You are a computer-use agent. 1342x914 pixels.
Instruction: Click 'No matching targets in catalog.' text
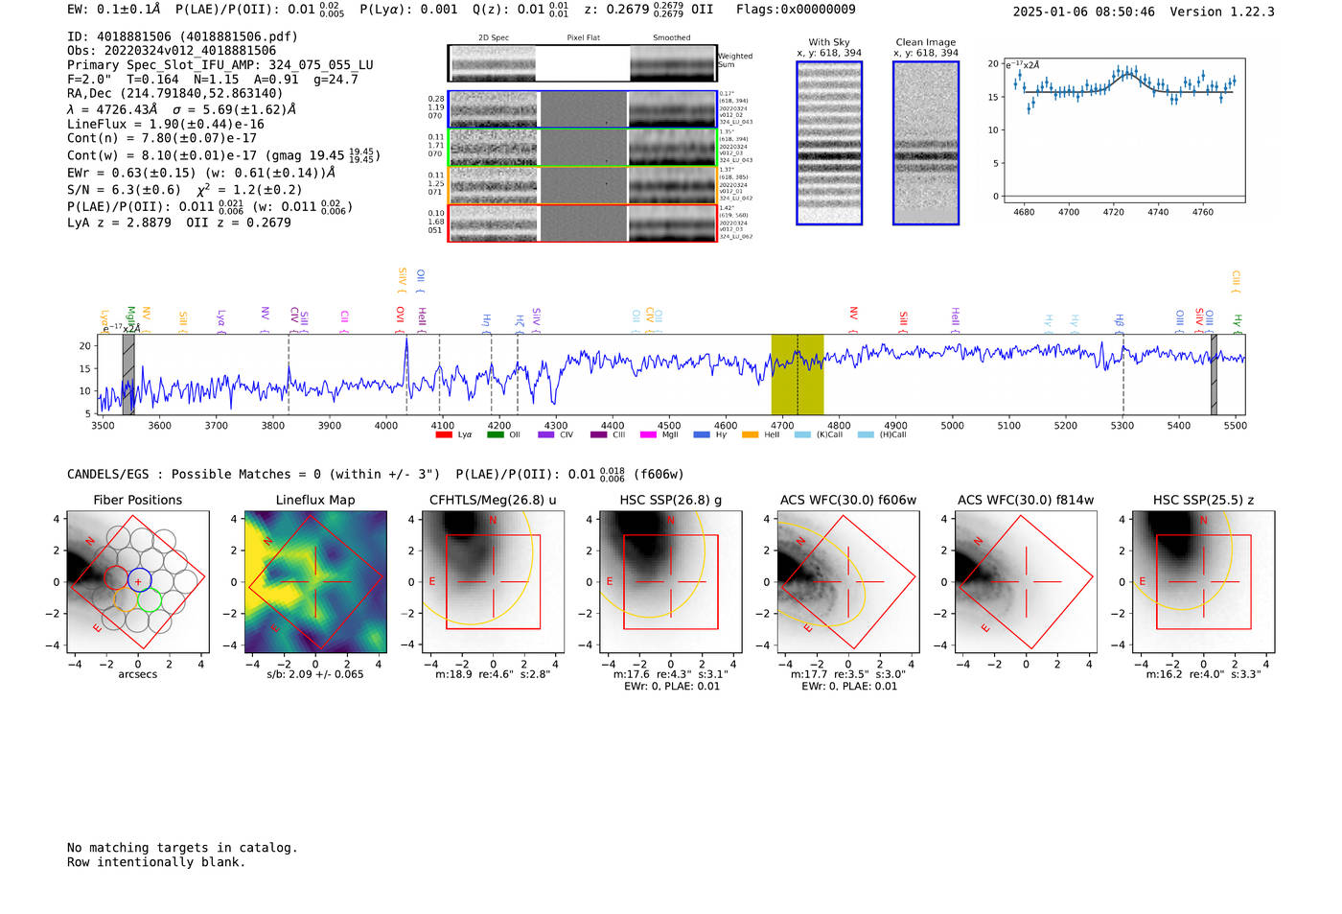click(x=182, y=848)
